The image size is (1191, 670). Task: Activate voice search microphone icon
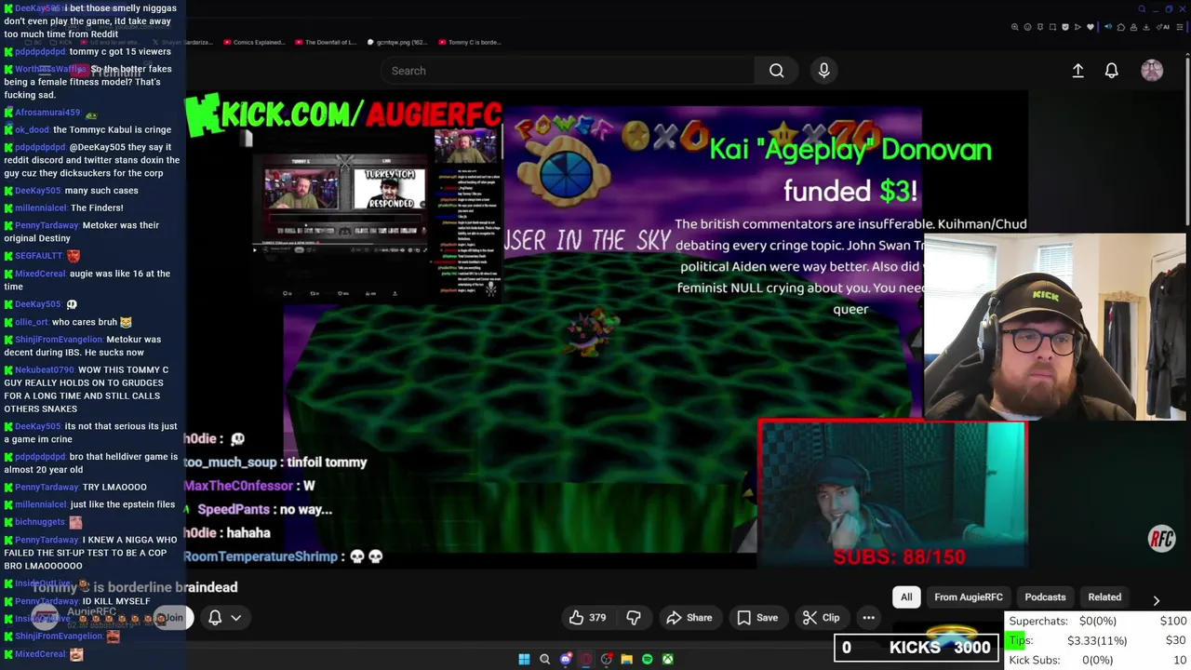click(x=823, y=71)
